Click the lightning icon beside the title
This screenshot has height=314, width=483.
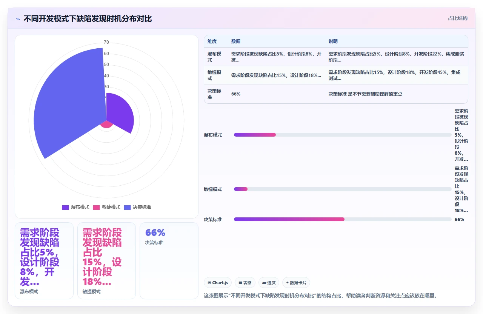(x=18, y=19)
